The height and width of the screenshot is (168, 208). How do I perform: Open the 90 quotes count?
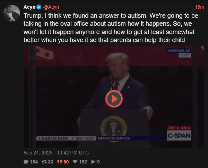[x=66, y=162]
